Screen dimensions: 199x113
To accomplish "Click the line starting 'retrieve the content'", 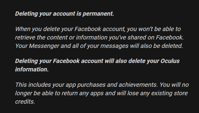I will [x=99, y=37].
